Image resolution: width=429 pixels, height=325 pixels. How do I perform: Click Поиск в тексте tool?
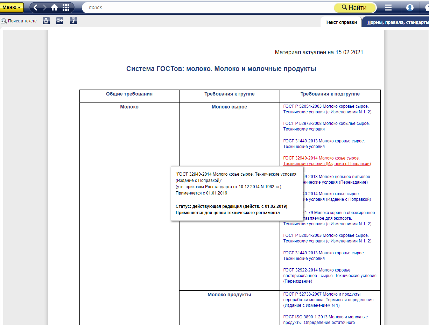coord(19,21)
